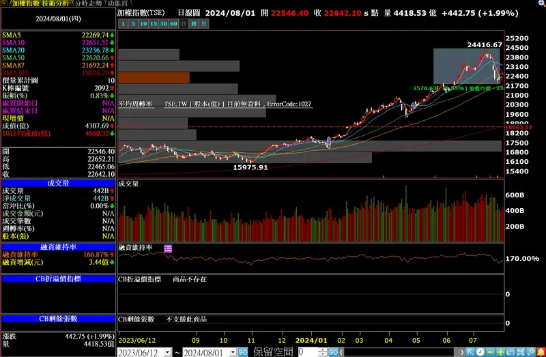Viewport: 546px width, 357px height.
Task: Open the start date 2023/06/12 dropdown arrow
Action: 167,352
